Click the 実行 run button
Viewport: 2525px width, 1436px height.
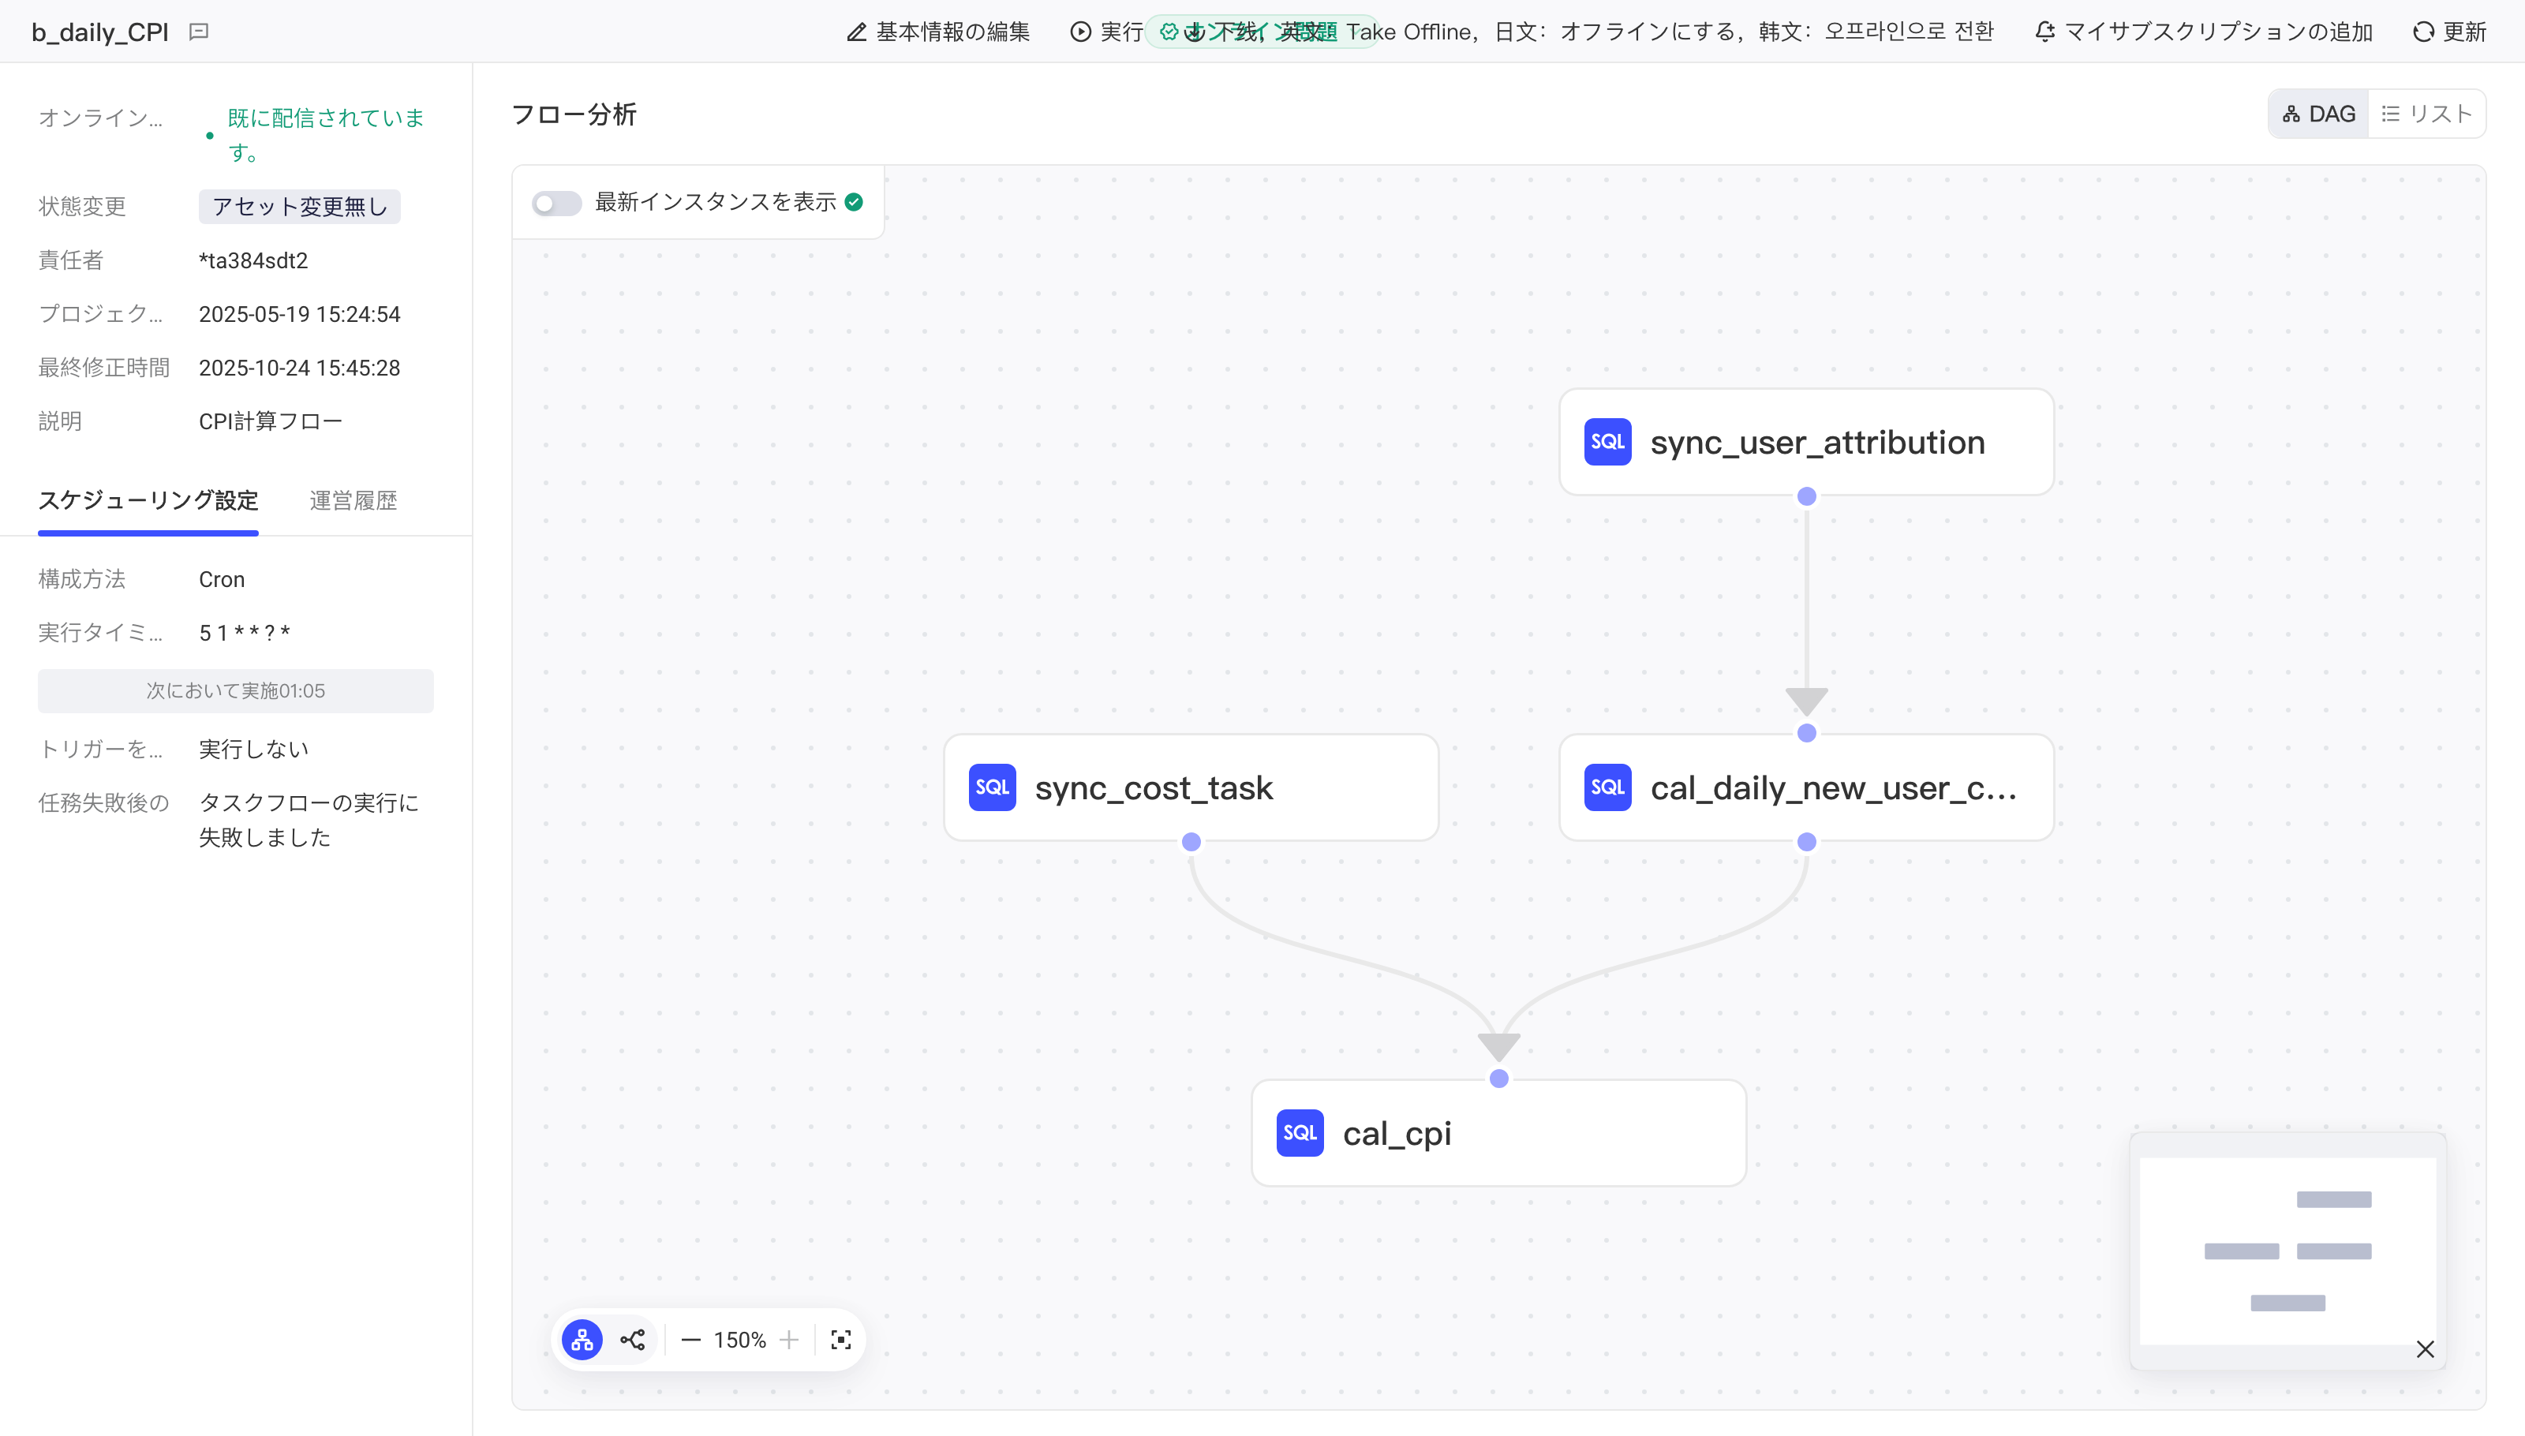pos(1106,32)
